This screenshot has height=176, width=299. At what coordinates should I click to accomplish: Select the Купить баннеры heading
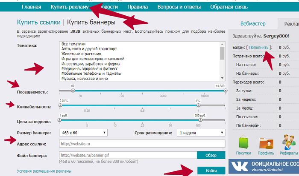click(91, 22)
